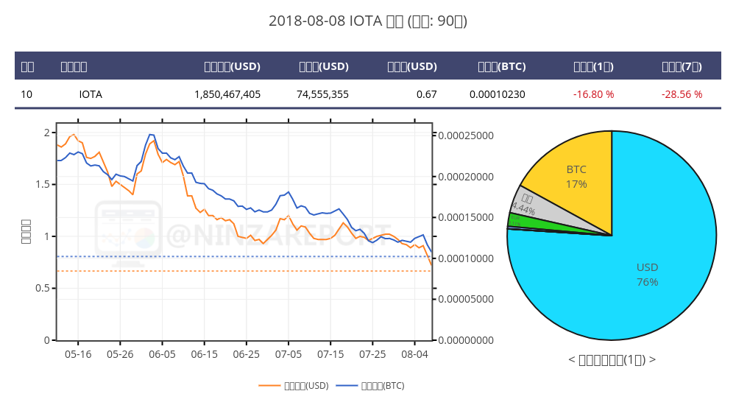The width and height of the screenshot is (736, 405).
Task: Click the 1-day change value -16.80 %
Action: (x=593, y=94)
